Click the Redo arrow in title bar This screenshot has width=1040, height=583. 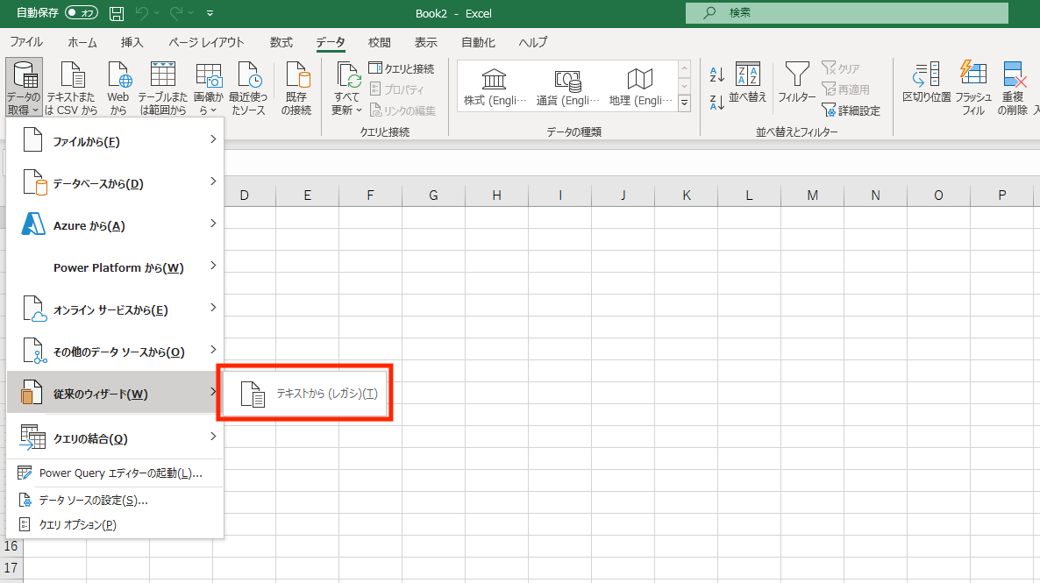tap(175, 12)
